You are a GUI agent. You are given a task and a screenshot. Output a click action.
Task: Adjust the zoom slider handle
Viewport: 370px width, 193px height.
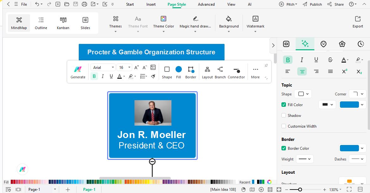pyautogui.click(x=300, y=190)
